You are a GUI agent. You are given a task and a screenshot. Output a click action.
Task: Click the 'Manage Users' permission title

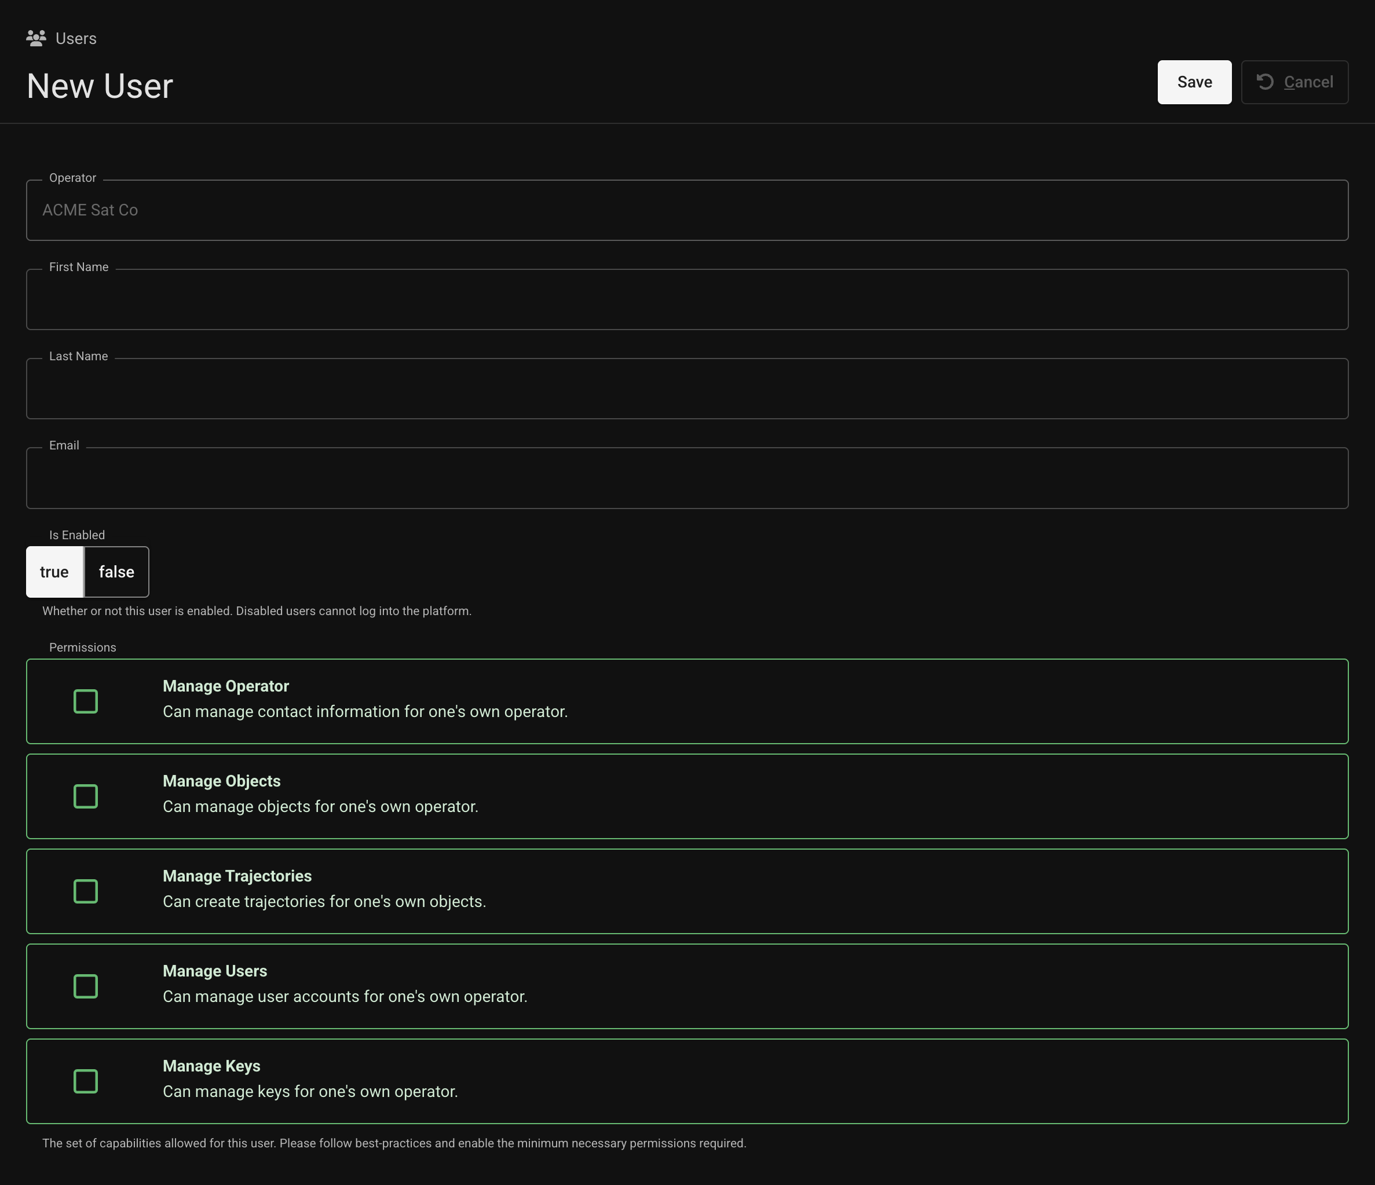(x=215, y=971)
